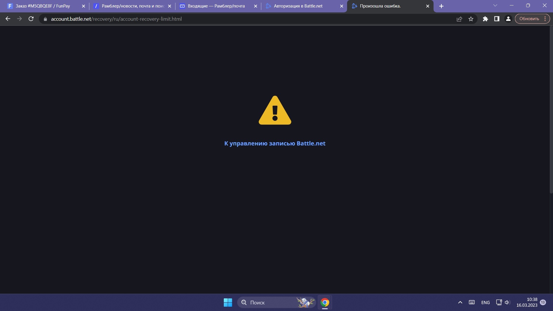Show hidden system tray icons
Image resolution: width=553 pixels, height=311 pixels.
pos(460,302)
